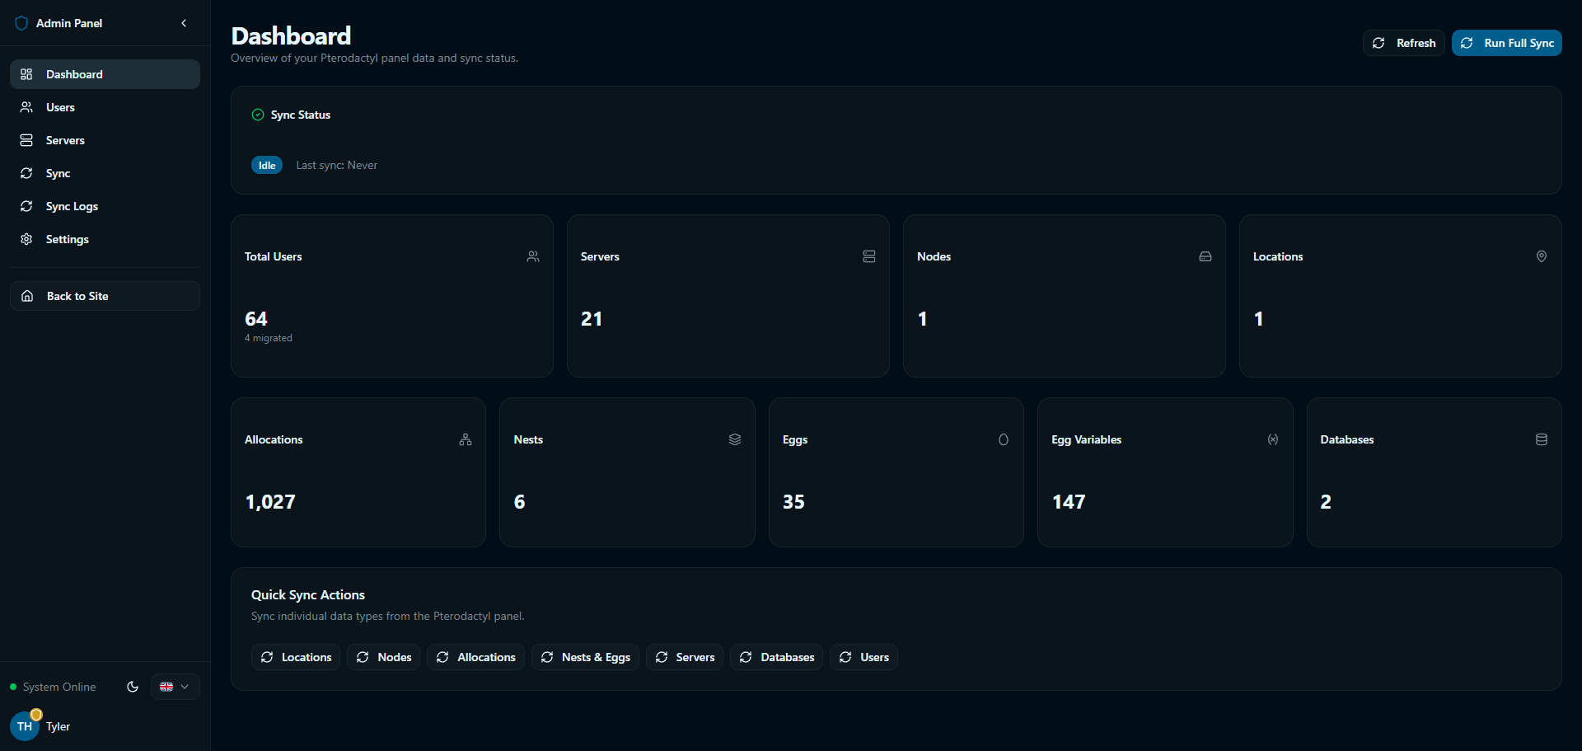Click the layers icon on Nests card
This screenshot has width=1582, height=751.
point(735,439)
